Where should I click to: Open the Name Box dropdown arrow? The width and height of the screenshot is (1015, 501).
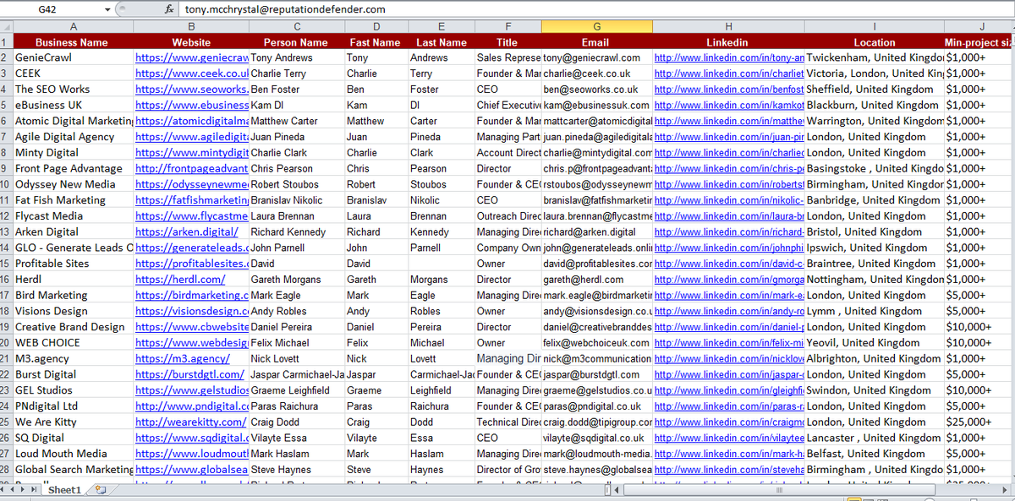pos(107,9)
